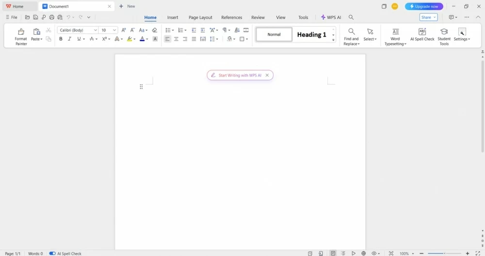485x256 pixels.
Task: Open the Calibri (Body) font dropdown
Action: pyautogui.click(x=78, y=30)
